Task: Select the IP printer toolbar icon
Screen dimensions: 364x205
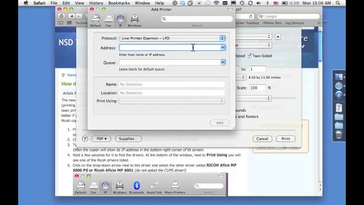Action: point(120,20)
